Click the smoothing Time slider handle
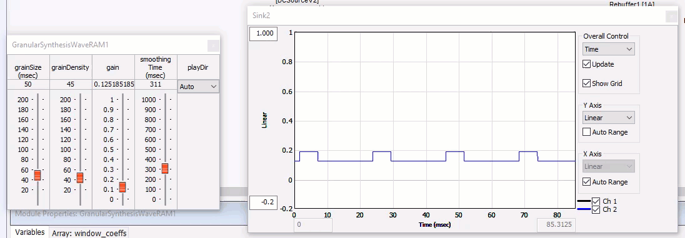685x238 pixels. [x=165, y=168]
